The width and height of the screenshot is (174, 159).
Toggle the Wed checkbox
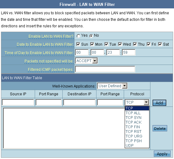click(x=120, y=44)
